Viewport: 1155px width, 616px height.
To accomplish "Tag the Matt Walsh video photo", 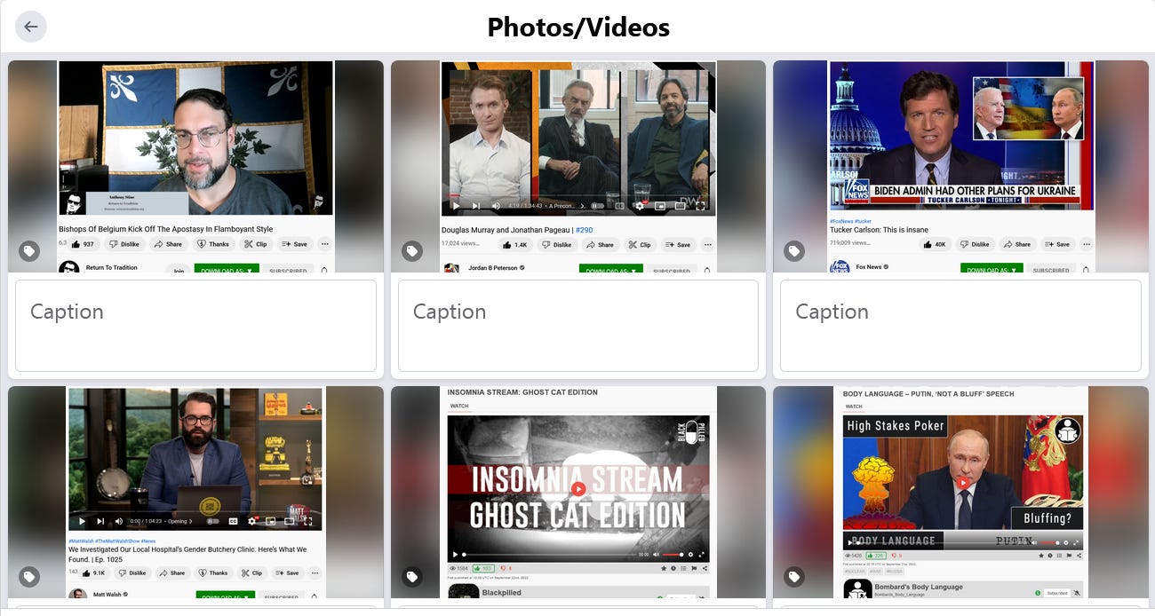I will click(29, 577).
